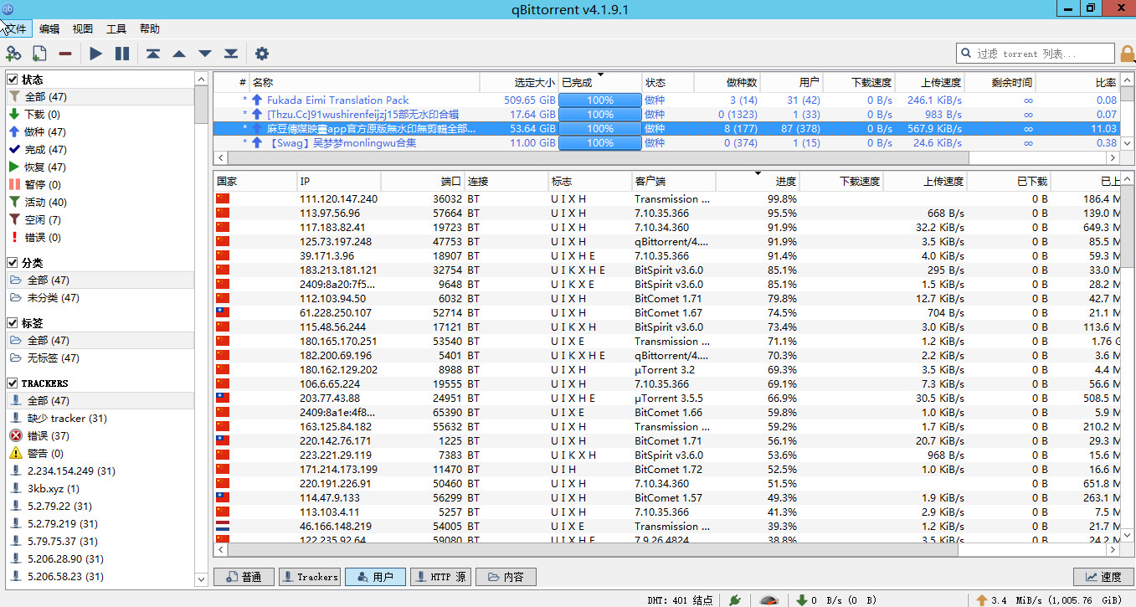This screenshot has height=607, width=1136.
Task: Open the 视图 menu
Action: pyautogui.click(x=83, y=28)
